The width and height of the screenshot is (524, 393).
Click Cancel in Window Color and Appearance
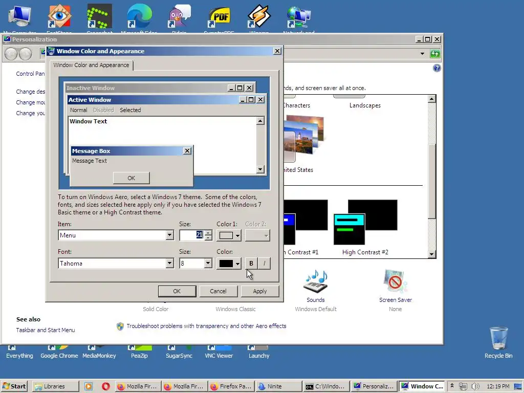click(218, 291)
